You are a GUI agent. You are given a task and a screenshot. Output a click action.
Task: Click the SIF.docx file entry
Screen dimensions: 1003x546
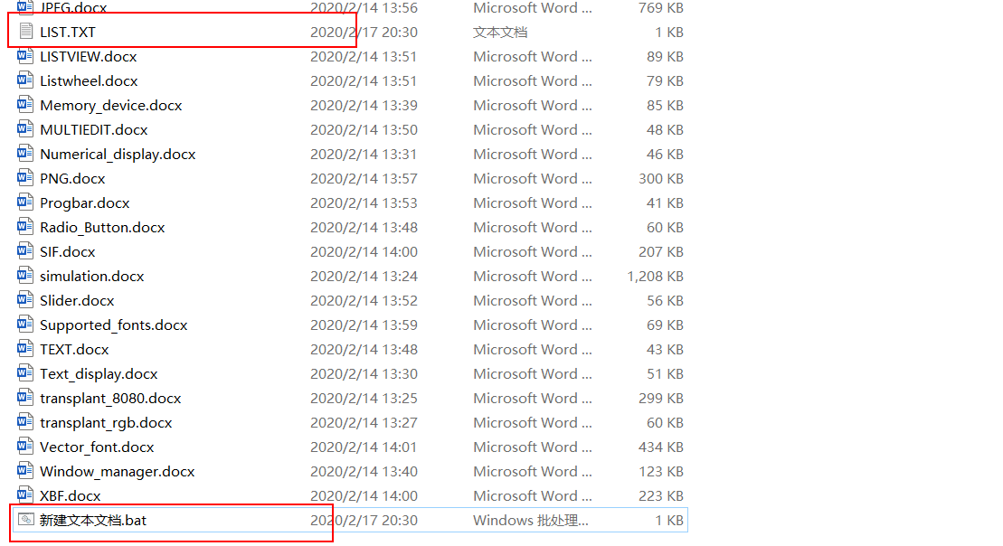[x=67, y=251]
